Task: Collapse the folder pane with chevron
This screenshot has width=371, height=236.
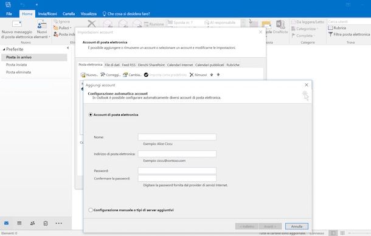Action: click(x=68, y=48)
